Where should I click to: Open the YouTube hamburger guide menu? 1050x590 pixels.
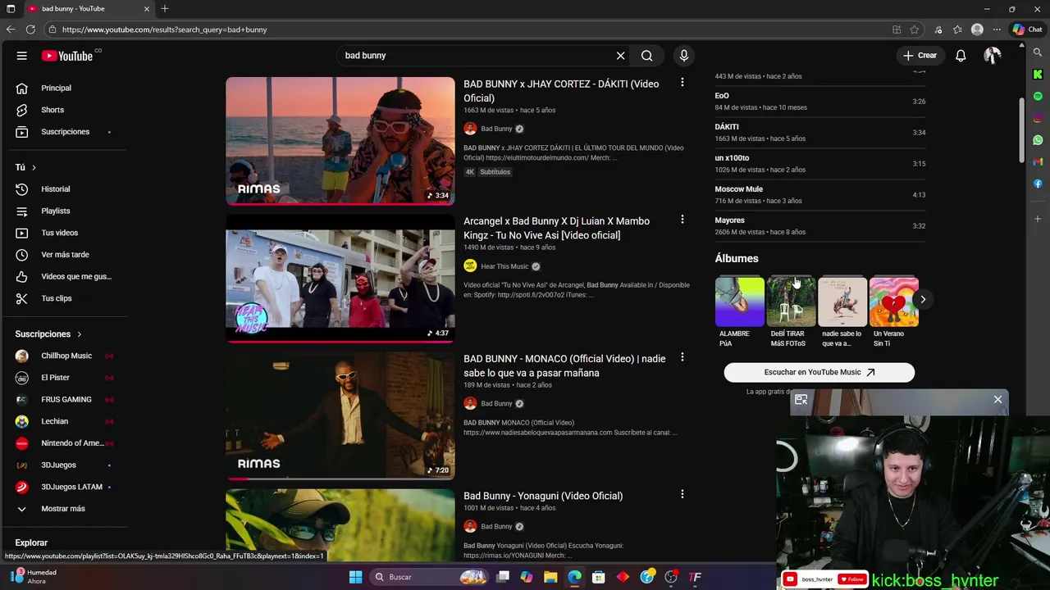(22, 56)
